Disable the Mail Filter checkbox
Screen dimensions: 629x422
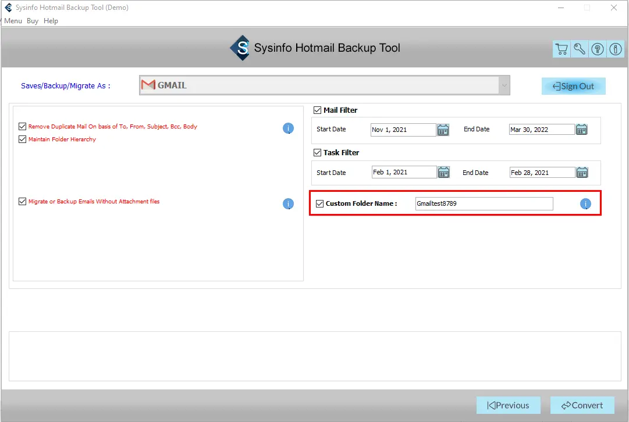(x=317, y=110)
